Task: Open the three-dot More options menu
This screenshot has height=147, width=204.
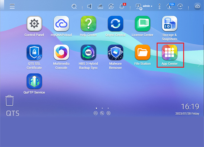Action: pyautogui.click(x=159, y=6)
